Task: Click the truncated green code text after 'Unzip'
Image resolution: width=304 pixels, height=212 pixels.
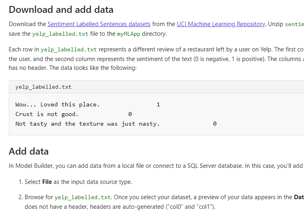Action: [294, 24]
